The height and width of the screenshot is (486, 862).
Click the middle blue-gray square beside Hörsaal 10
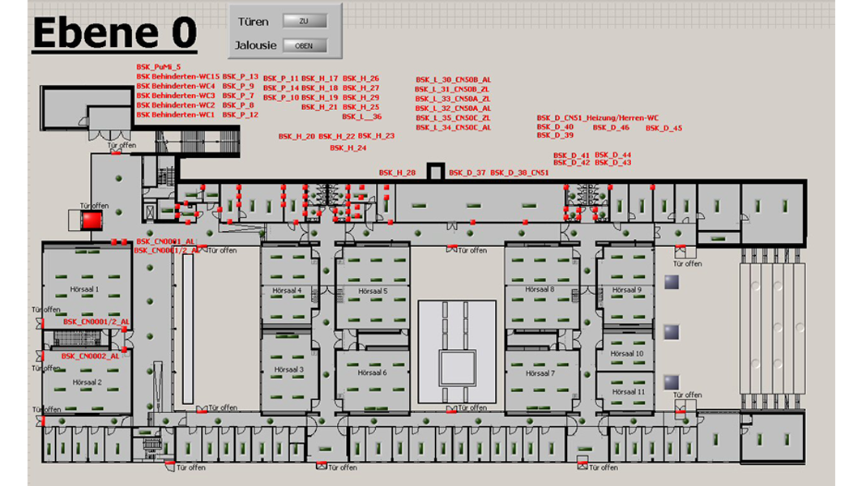coord(671,332)
